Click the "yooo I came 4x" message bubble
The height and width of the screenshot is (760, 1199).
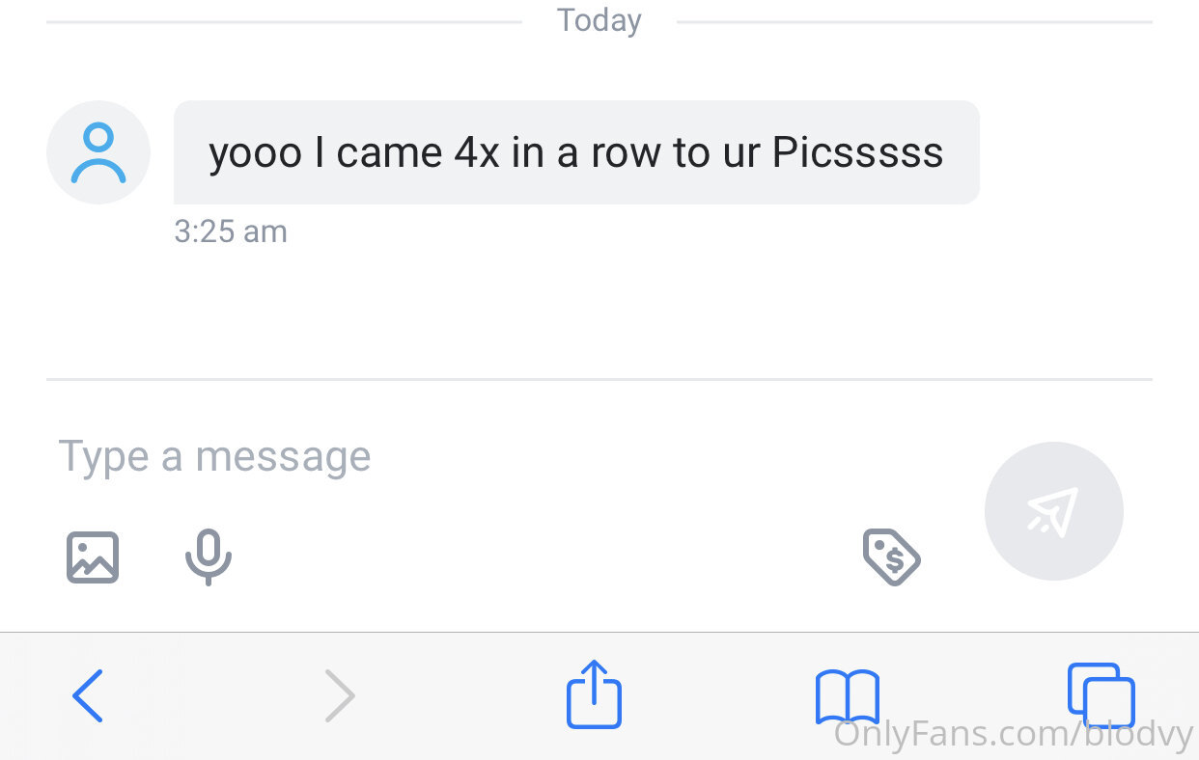tap(576, 152)
